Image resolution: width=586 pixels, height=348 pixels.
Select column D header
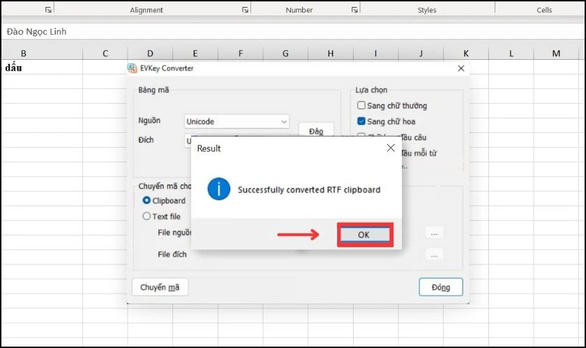(150, 54)
